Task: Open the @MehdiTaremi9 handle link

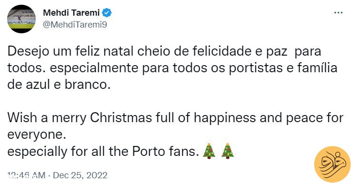Action: pyautogui.click(x=75, y=25)
